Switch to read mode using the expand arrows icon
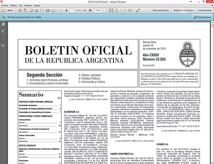The height and width of the screenshot is (164, 214). pyautogui.click(x=138, y=10)
